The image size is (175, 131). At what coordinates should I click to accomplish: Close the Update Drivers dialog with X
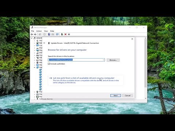coord(132,39)
